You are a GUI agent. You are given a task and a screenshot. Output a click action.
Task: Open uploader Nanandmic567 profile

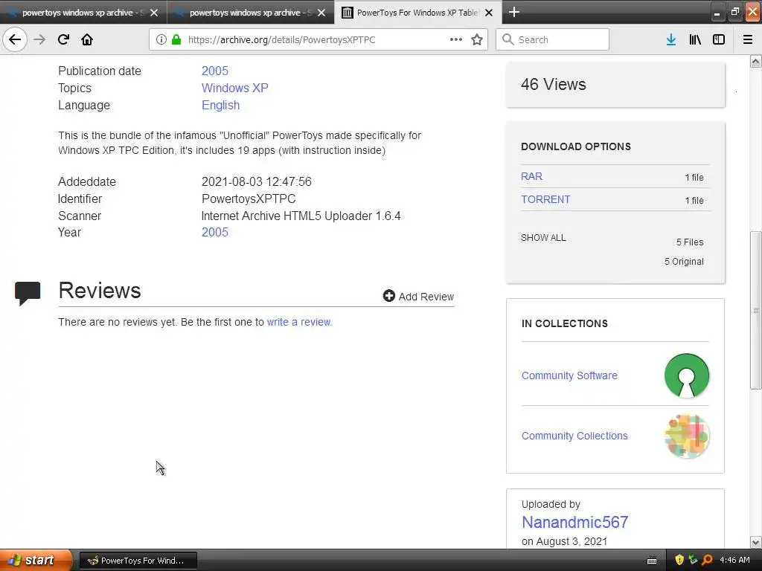[575, 522]
